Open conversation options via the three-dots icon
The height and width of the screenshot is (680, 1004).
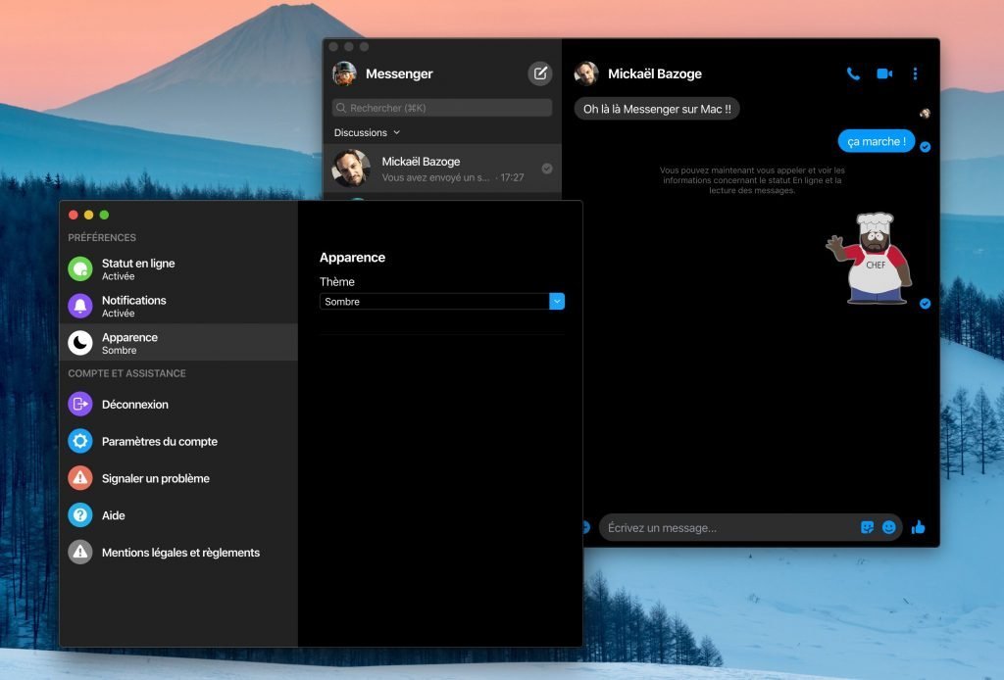[916, 73]
